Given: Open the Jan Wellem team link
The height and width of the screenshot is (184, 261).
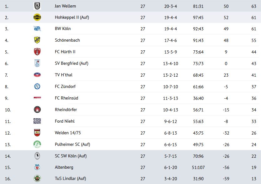Looking at the screenshot, I should click(x=65, y=6).
